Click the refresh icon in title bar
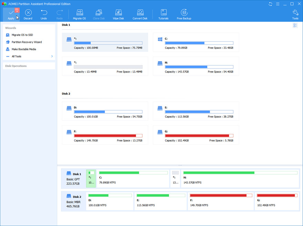Screen dimensions: 303x226 click(270, 4)
